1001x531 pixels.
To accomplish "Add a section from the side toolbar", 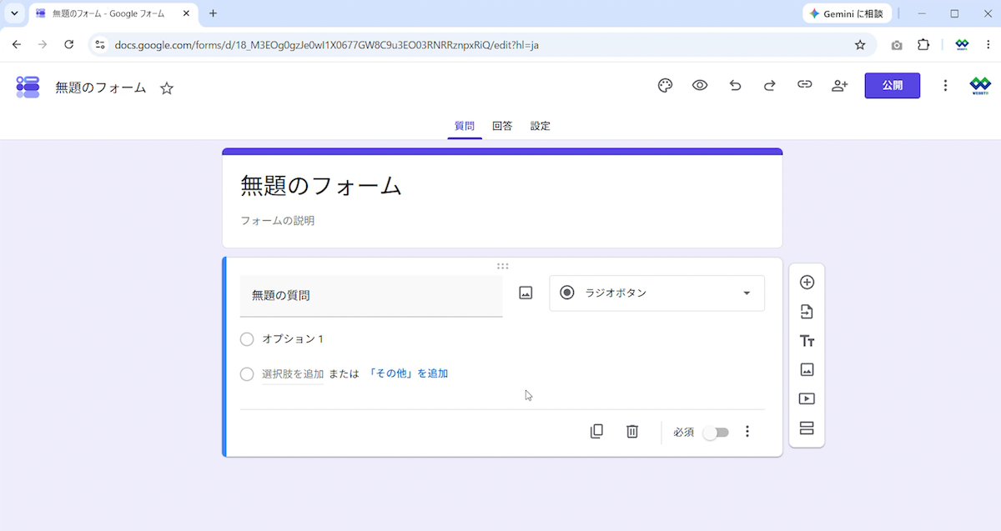I will [807, 428].
